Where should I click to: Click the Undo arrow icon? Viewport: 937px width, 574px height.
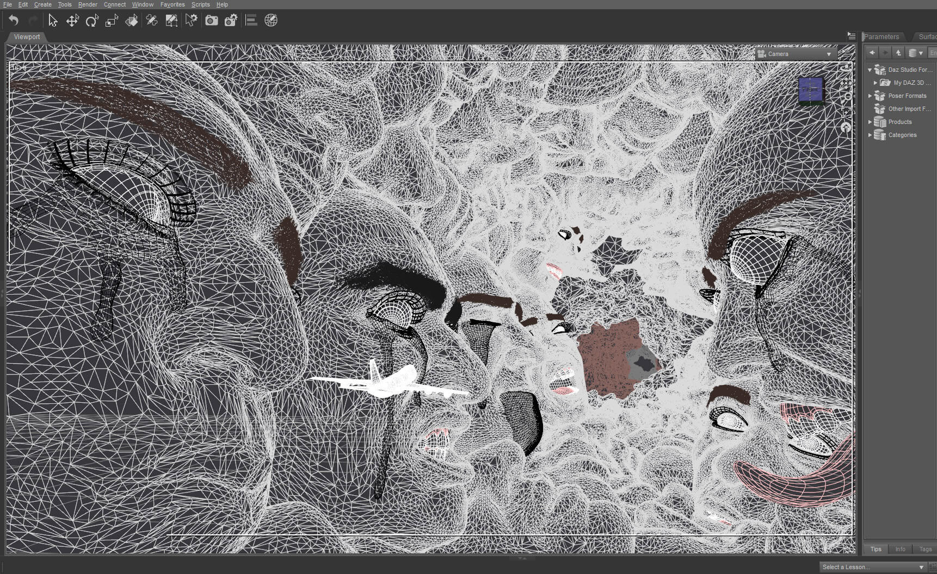point(14,21)
